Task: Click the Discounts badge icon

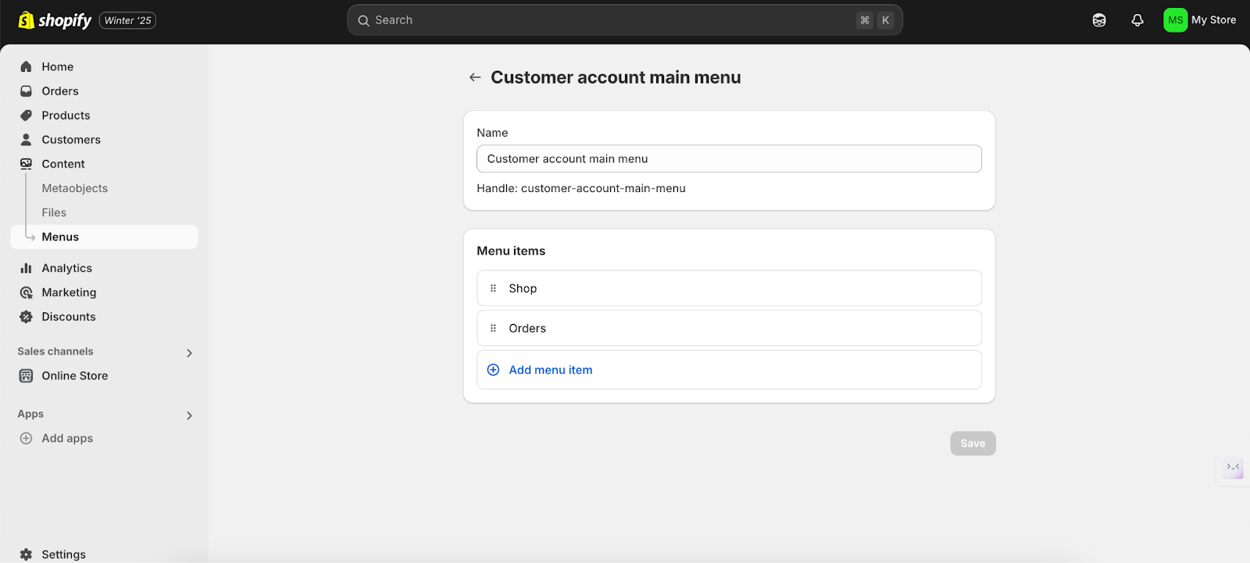Action: 26,317
